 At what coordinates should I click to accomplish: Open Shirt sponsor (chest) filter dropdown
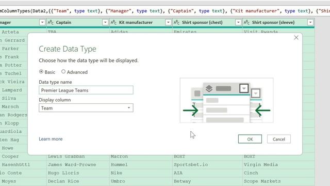click(238, 22)
